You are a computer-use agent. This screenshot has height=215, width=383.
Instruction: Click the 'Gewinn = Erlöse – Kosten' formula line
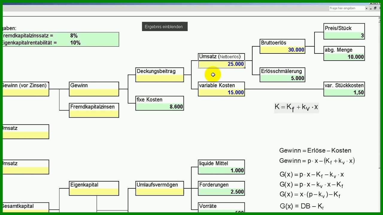(x=315, y=150)
